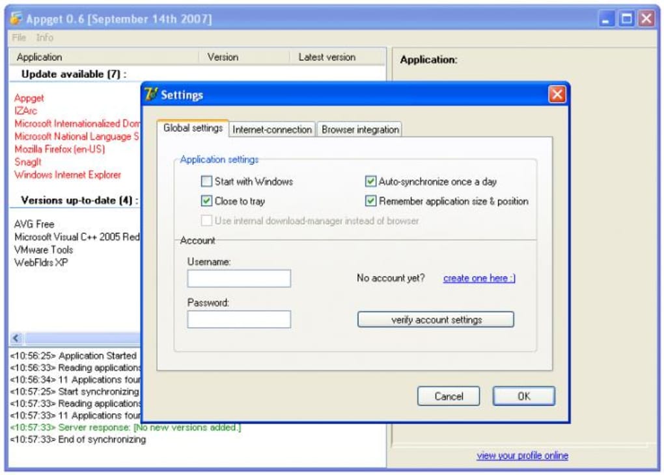The image size is (664, 475).
Task: Open the 'view your profile online' link
Action: tap(522, 456)
